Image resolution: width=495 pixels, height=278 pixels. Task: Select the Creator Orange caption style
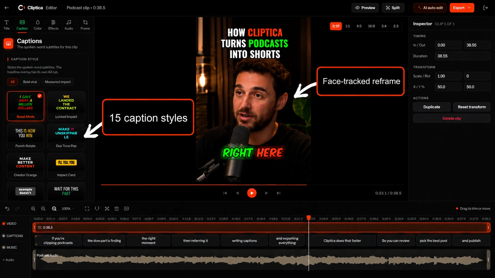[x=25, y=166]
